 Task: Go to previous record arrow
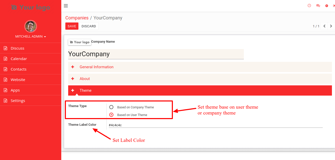point(324,26)
